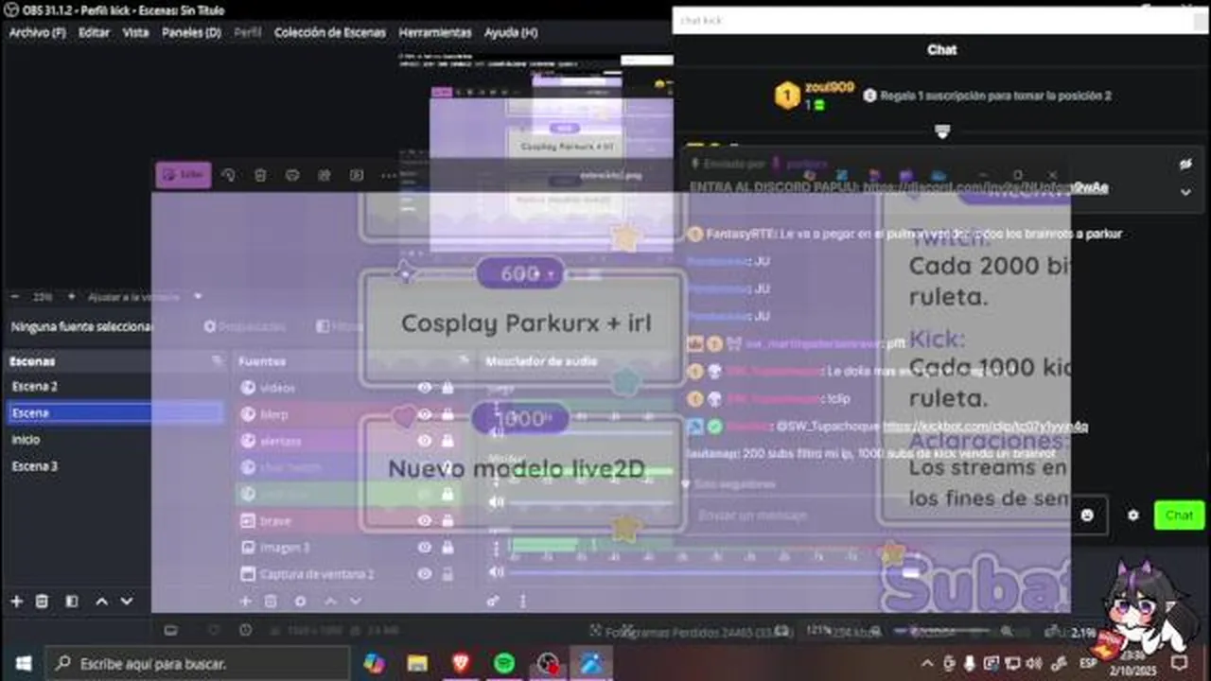This screenshot has width=1211, height=681.
Task: Collapse pinned chat message chevron
Action: pos(1185,192)
